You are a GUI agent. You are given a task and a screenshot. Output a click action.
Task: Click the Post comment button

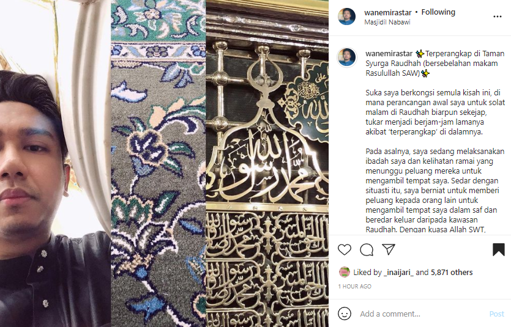[x=497, y=314]
